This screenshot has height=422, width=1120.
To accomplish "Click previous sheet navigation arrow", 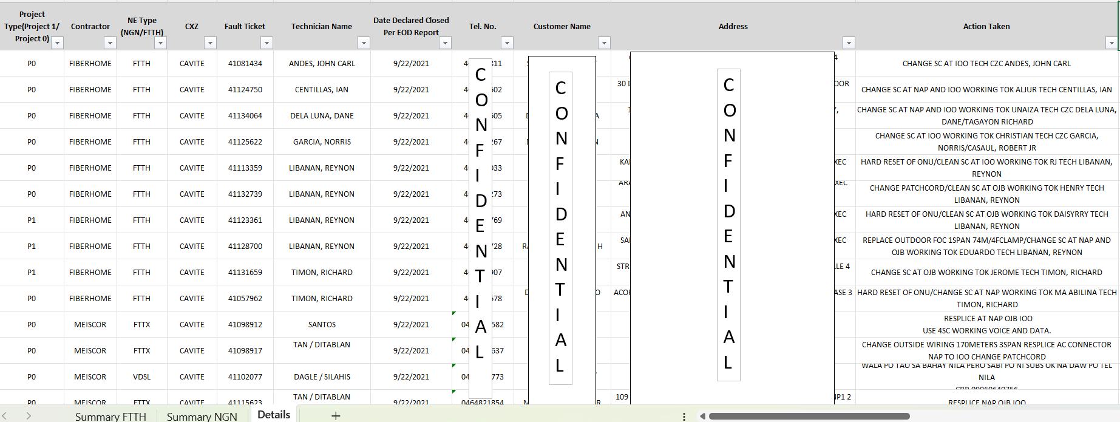I will click(x=5, y=416).
